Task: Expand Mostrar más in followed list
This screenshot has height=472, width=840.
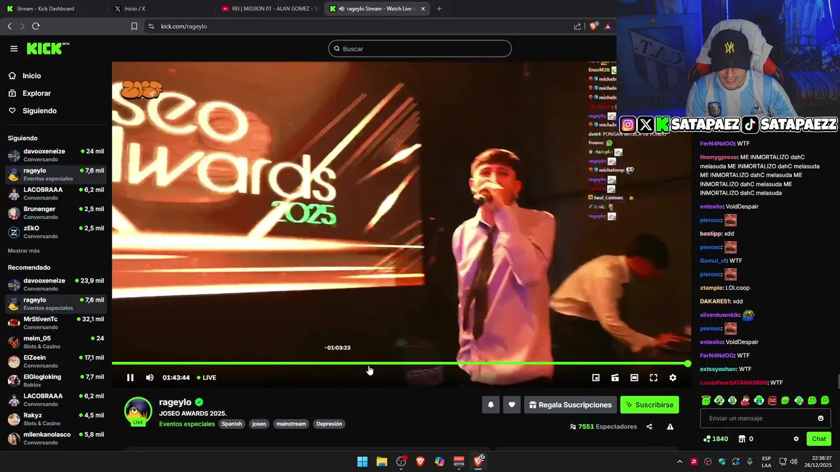Action: coord(24,251)
